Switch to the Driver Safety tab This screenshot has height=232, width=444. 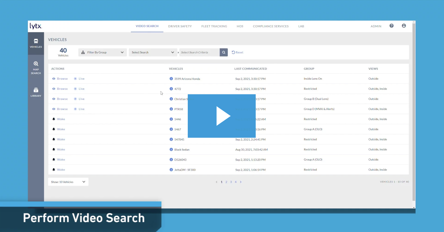coord(180,26)
